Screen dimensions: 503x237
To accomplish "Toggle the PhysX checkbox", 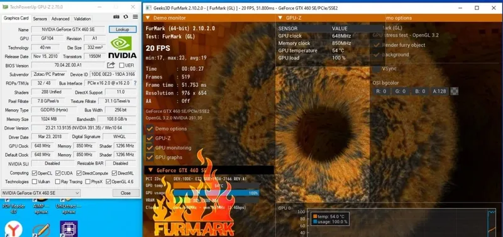I will coord(88,182).
